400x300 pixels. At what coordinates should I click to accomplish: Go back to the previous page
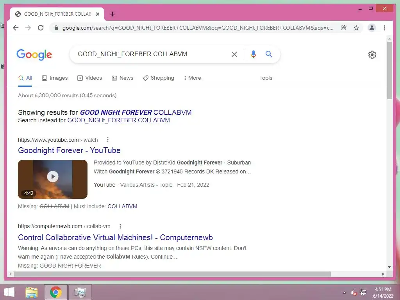click(16, 28)
